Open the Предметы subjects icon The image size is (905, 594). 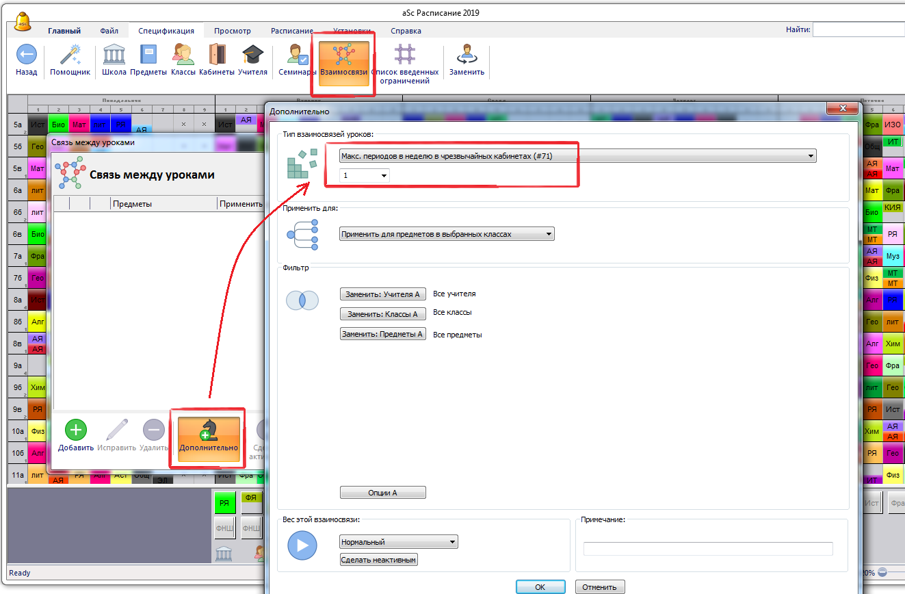[148, 55]
